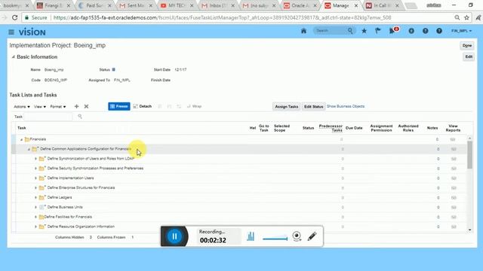Reload the browser page

tap(14, 18)
